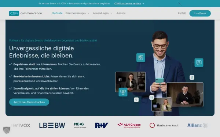Click the R+V logo
Viewport: 220px width, 137px height.
pos(102,125)
